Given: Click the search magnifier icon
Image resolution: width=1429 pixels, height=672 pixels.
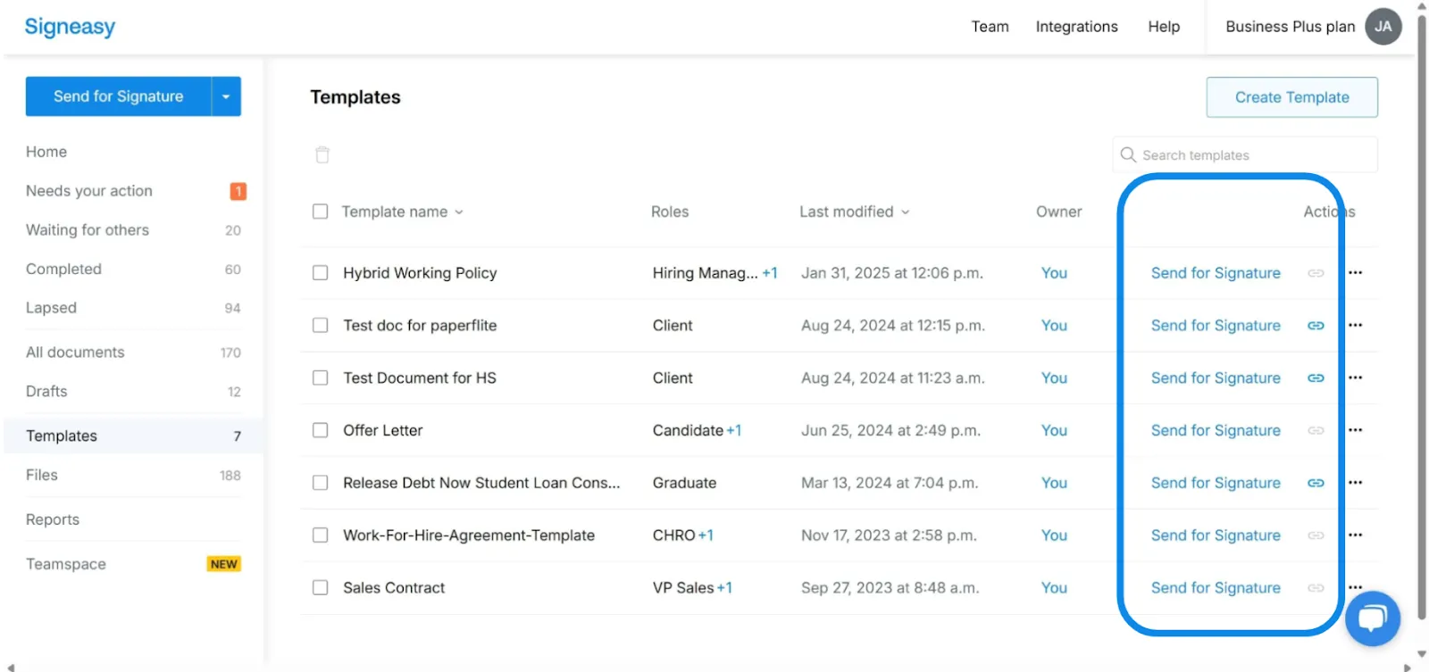Looking at the screenshot, I should [x=1128, y=154].
